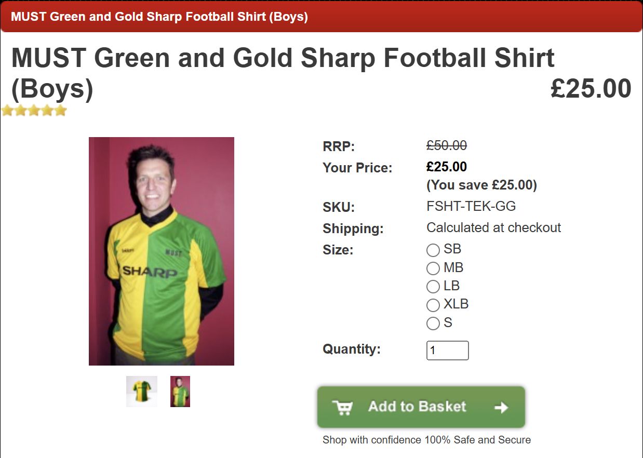Viewport: 643px width, 458px height.
Task: Click the Quantity input field
Action: point(447,351)
